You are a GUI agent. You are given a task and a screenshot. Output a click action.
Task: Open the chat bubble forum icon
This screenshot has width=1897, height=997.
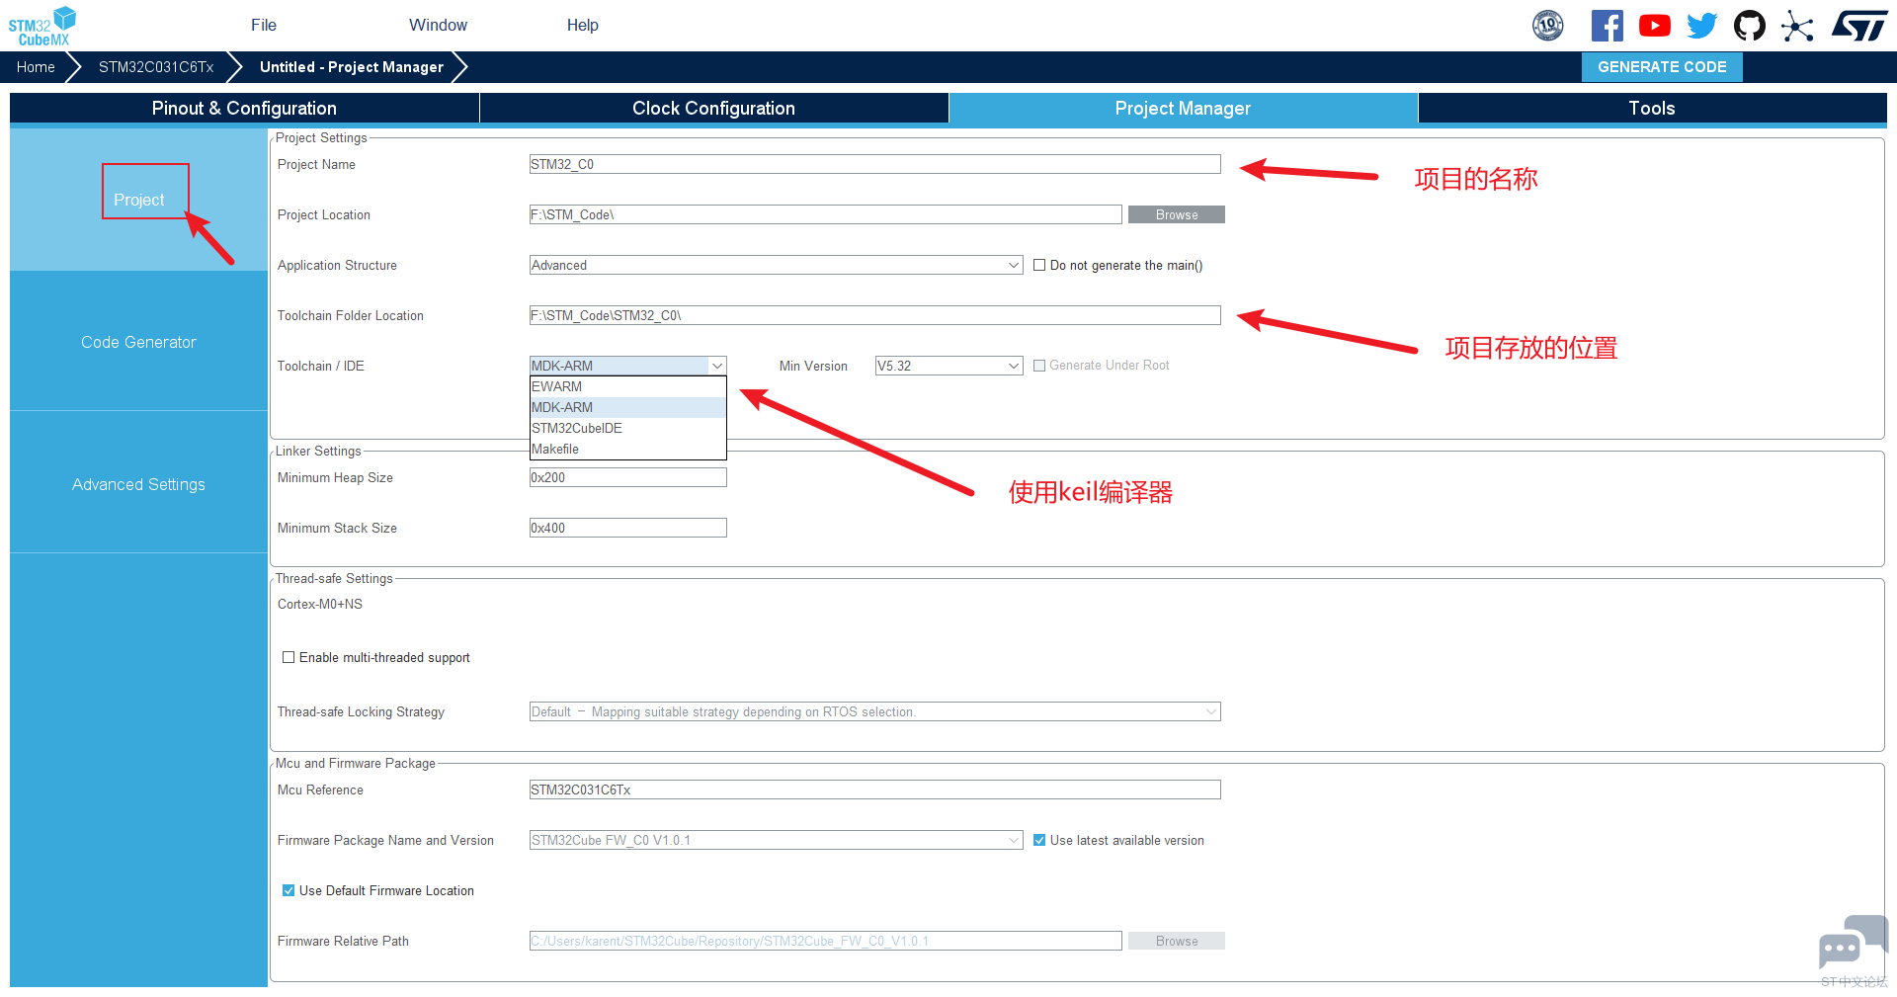pos(1853,944)
